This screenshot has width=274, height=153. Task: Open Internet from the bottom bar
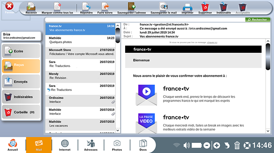tap(64, 145)
